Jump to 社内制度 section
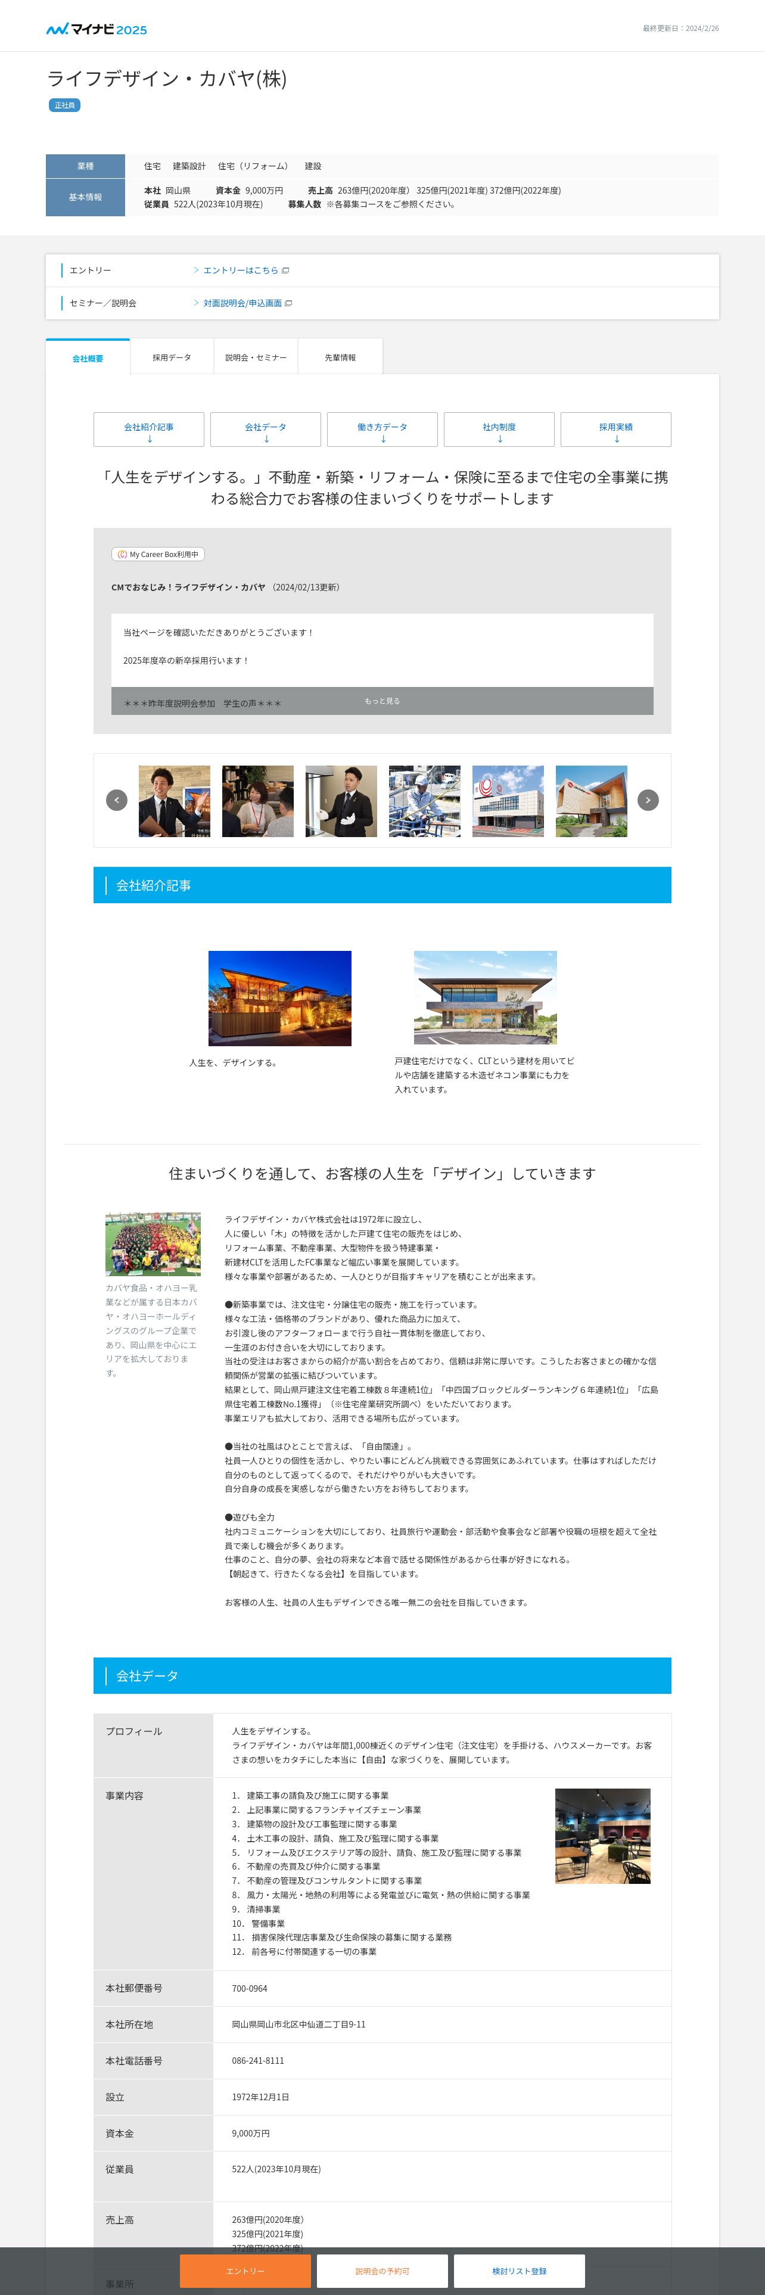The height and width of the screenshot is (2295, 765). point(499,430)
